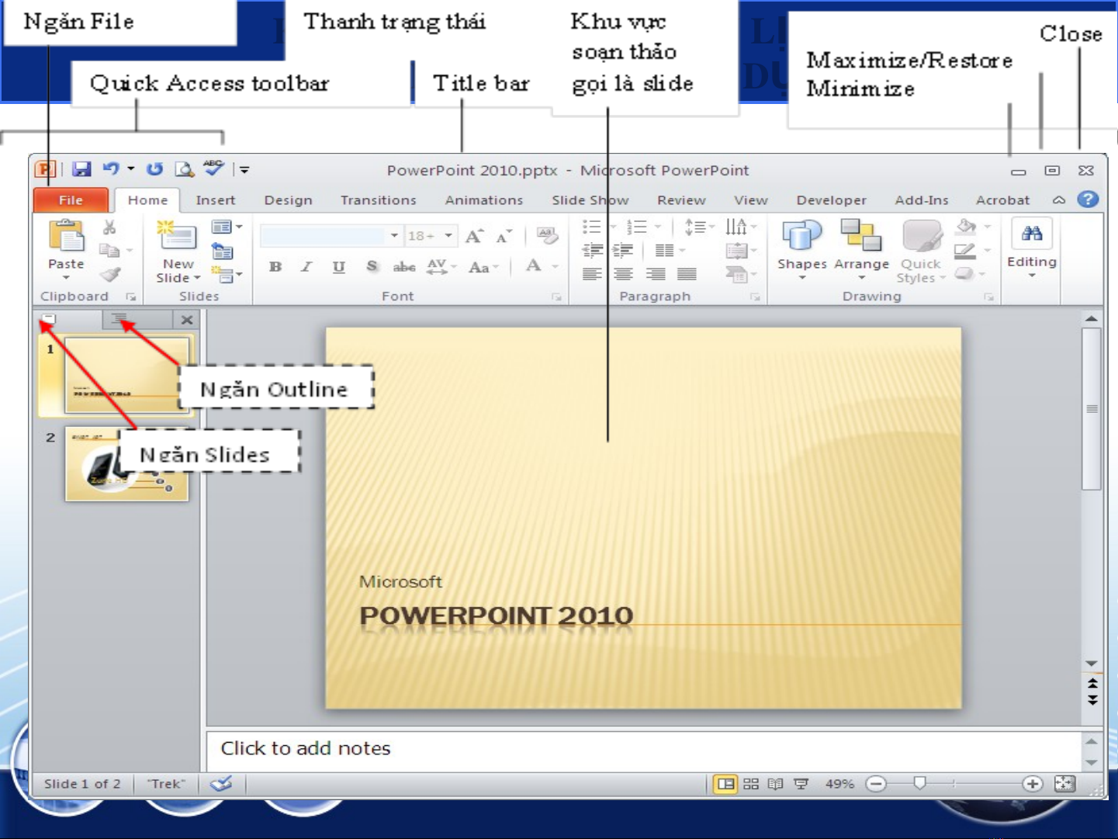Decrease font size with Shrink Font

(504, 236)
